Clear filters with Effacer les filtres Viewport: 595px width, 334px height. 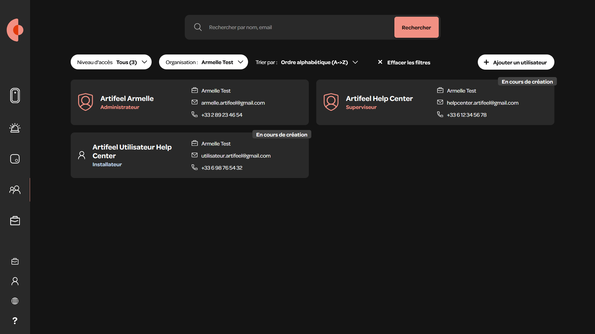404,62
